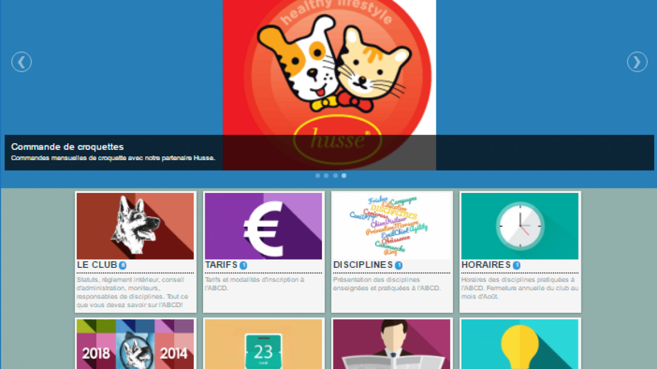
Task: Open the newspaper reader tile
Action: 391,344
